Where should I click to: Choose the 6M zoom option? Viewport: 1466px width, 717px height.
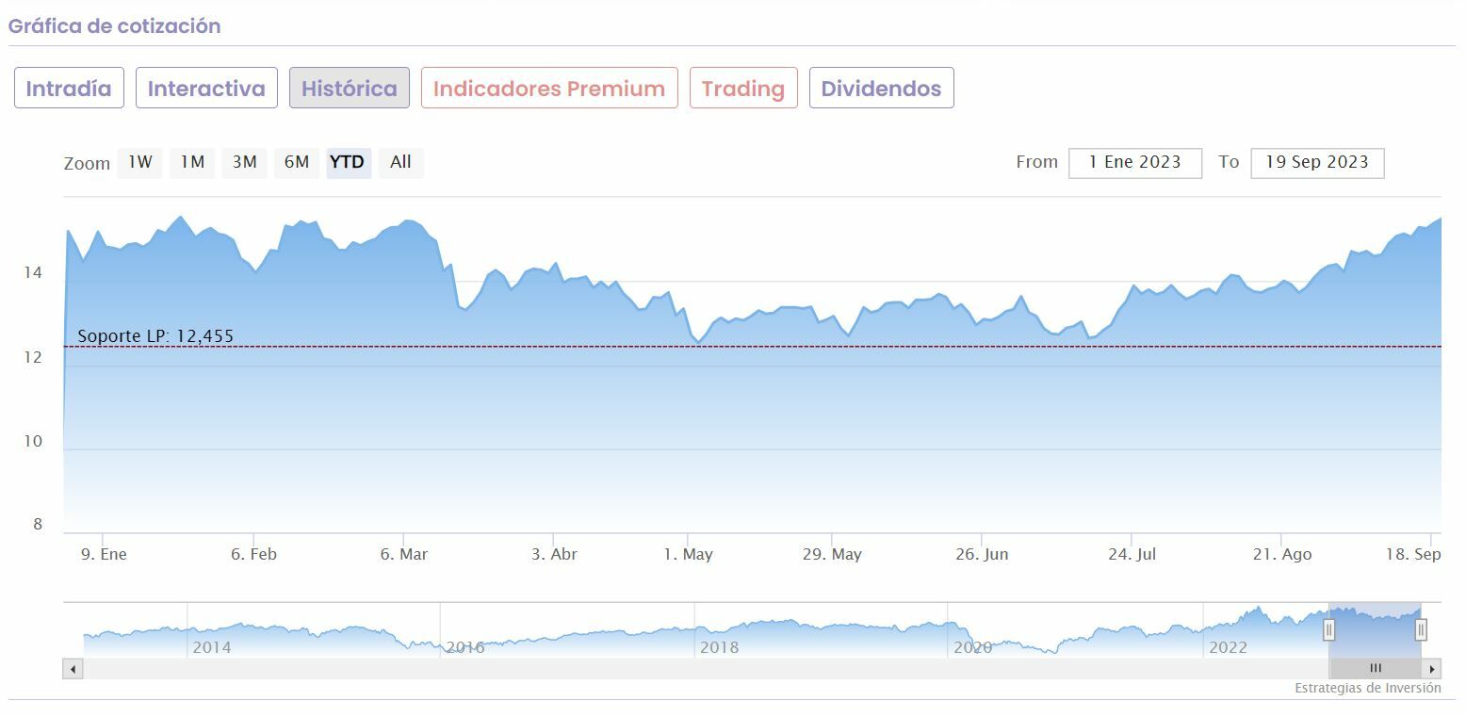tap(297, 162)
